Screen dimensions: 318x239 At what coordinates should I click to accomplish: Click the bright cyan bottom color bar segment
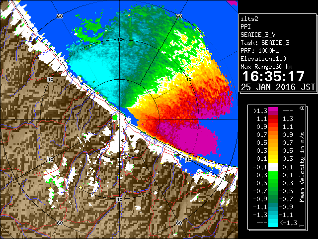273,223
